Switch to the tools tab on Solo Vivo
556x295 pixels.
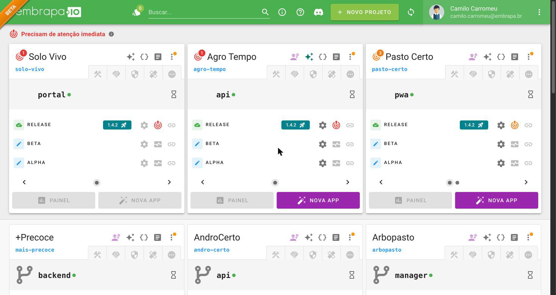click(98, 74)
